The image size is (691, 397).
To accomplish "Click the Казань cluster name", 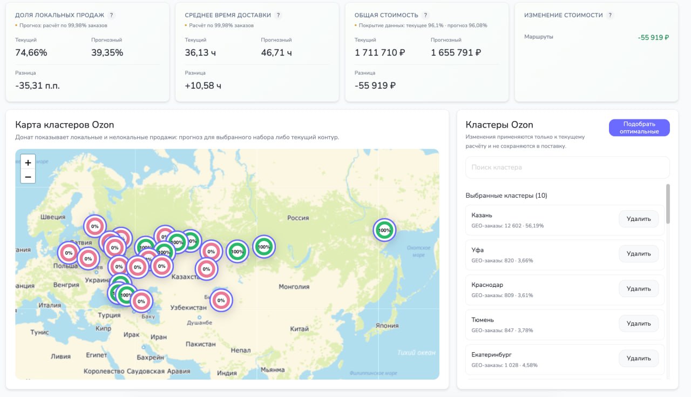I will pos(482,216).
